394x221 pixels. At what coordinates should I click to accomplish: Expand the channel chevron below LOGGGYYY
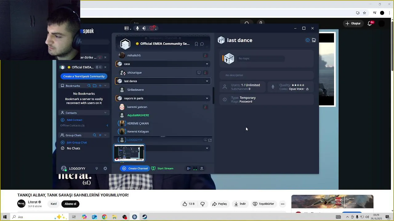click(207, 148)
